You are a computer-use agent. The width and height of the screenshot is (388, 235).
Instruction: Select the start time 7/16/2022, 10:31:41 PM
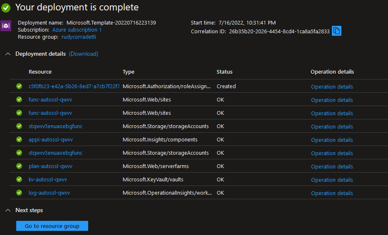click(247, 23)
